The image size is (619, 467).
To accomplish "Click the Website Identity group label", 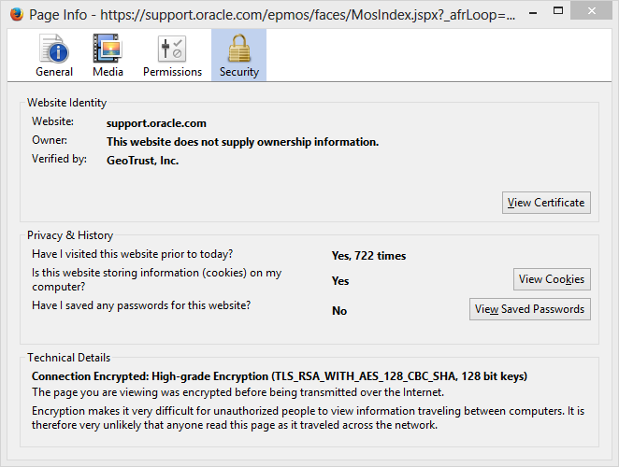I will [66, 103].
